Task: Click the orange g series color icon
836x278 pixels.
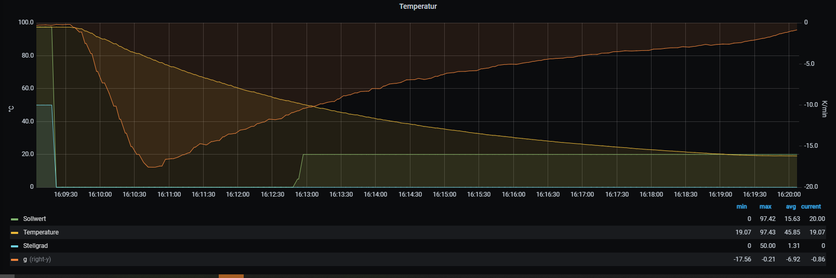Action: (15, 260)
